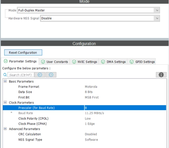Image resolution: width=169 pixels, height=148 pixels.
Task: Click the 8 Bits data size value
Action: coord(89,92)
